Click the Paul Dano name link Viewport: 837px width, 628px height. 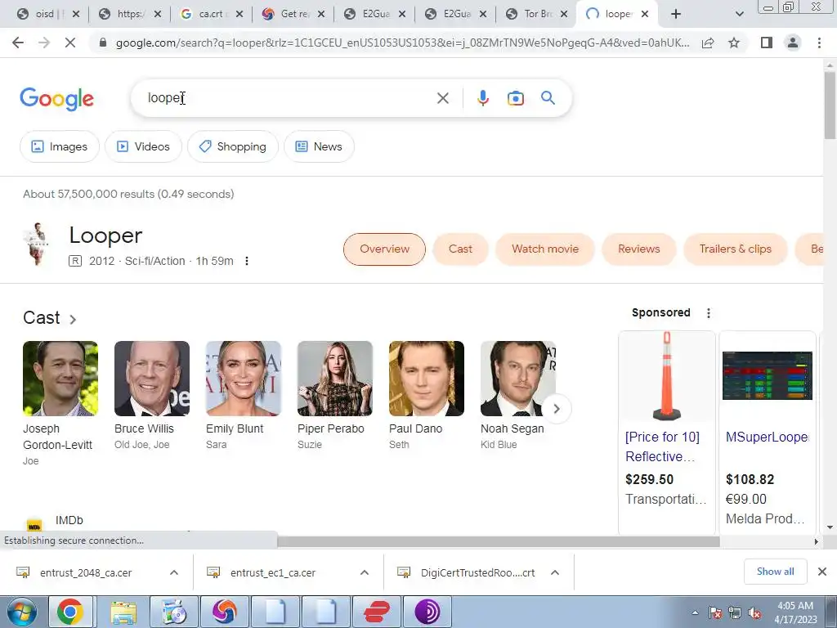415,428
